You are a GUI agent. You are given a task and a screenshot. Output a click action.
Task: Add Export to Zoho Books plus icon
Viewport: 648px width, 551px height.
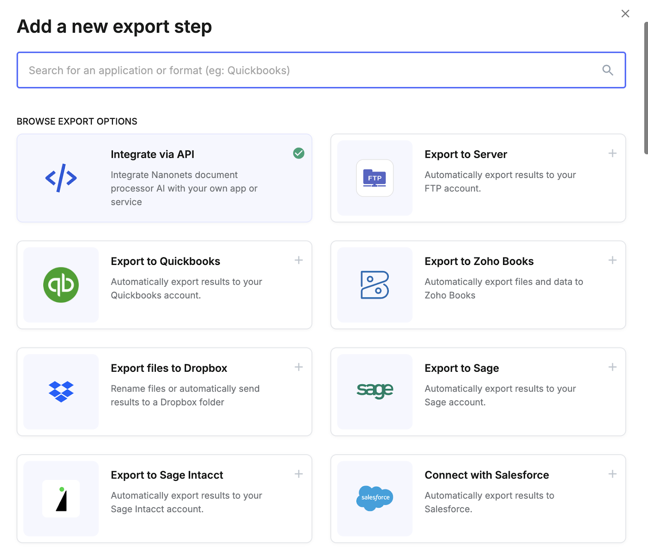[612, 260]
